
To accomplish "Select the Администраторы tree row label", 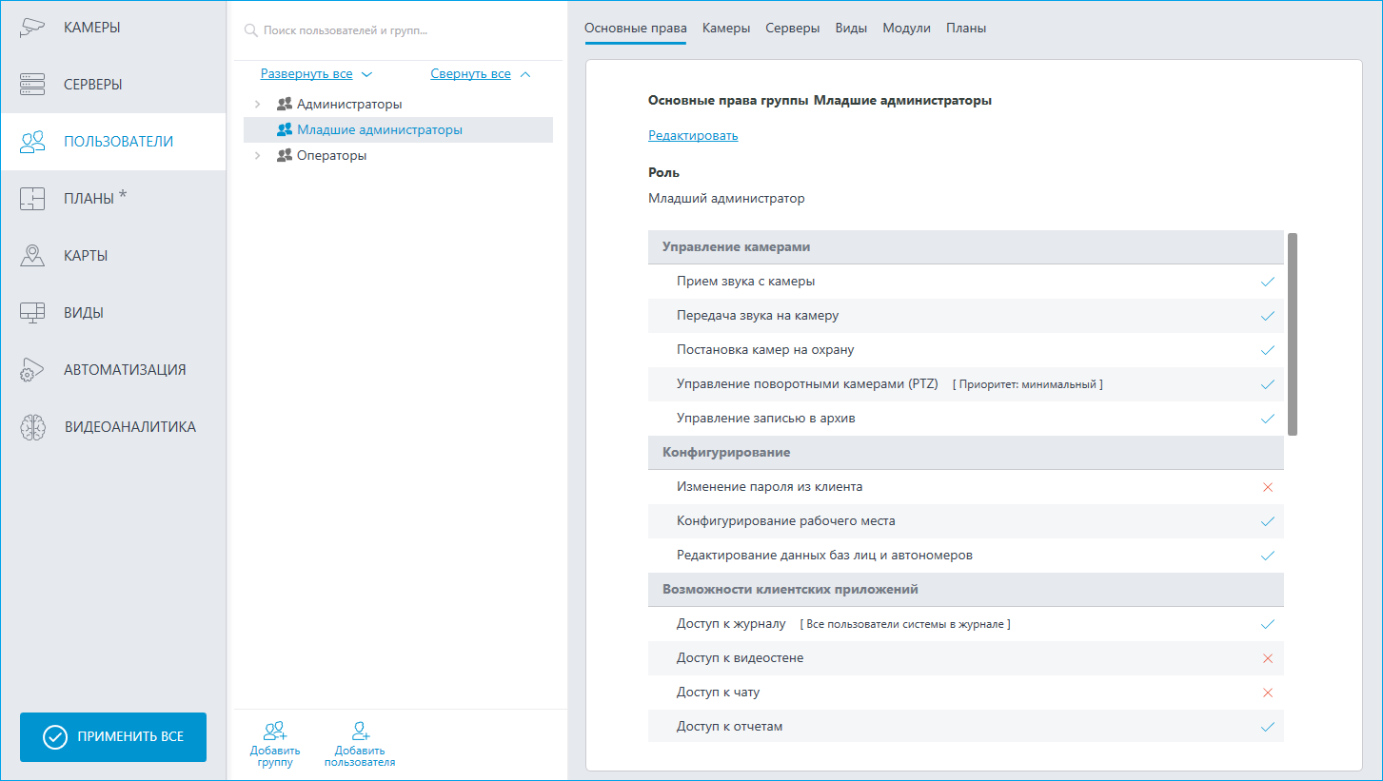I will tap(349, 104).
